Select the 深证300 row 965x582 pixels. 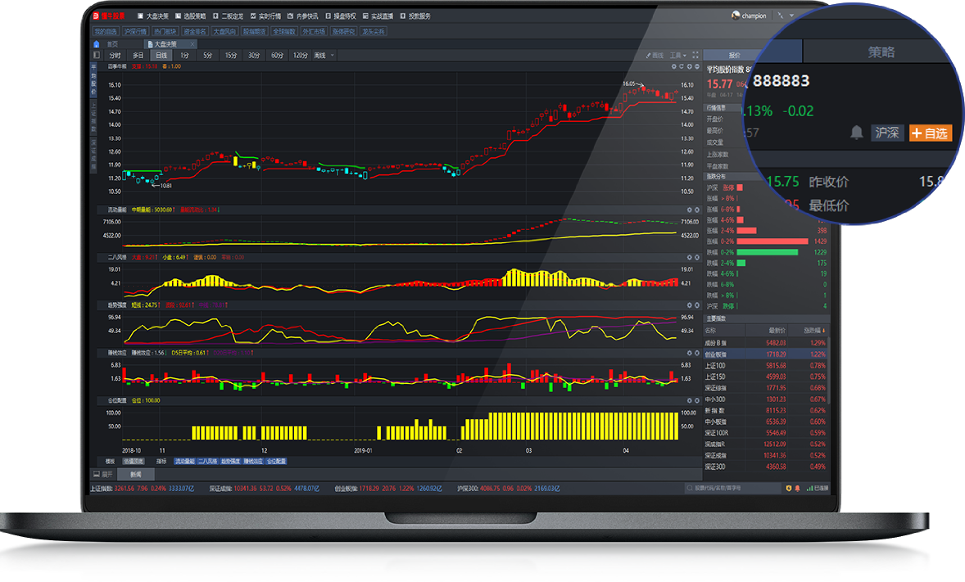tap(765, 467)
